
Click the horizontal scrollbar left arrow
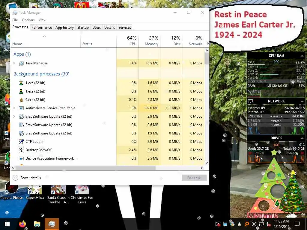point(13,168)
